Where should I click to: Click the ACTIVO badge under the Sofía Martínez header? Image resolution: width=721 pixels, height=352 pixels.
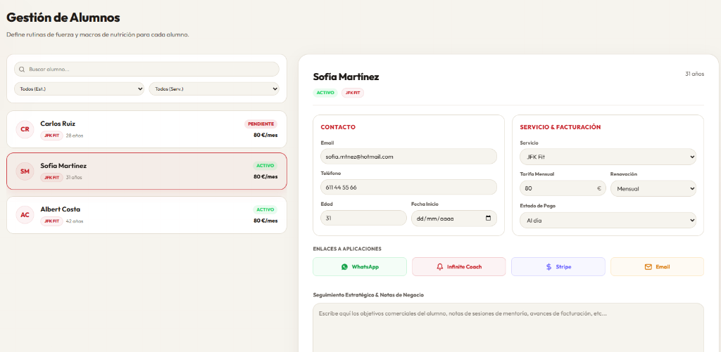[325, 93]
